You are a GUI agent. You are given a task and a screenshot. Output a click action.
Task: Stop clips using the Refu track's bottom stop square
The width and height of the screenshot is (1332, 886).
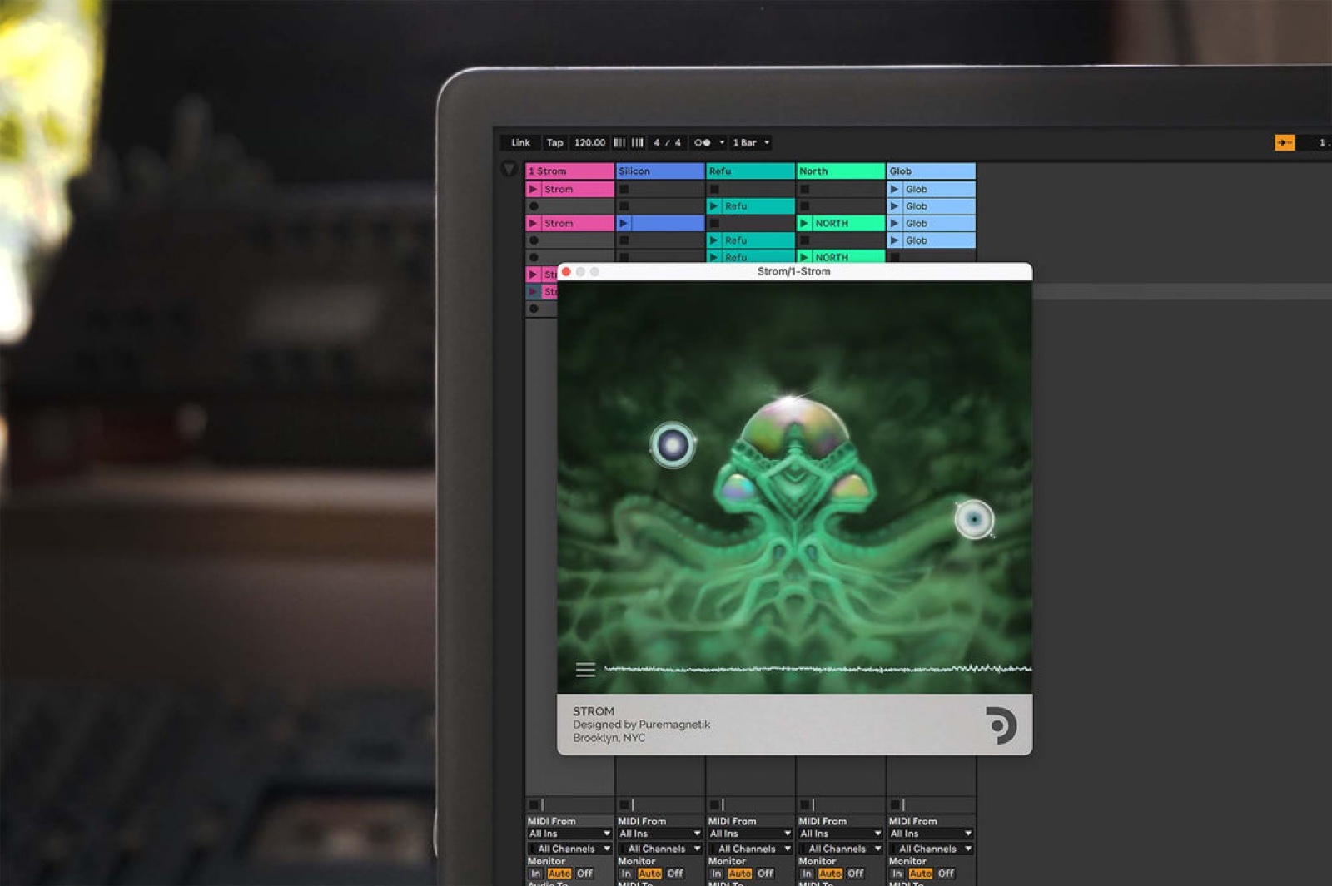pyautogui.click(x=714, y=805)
